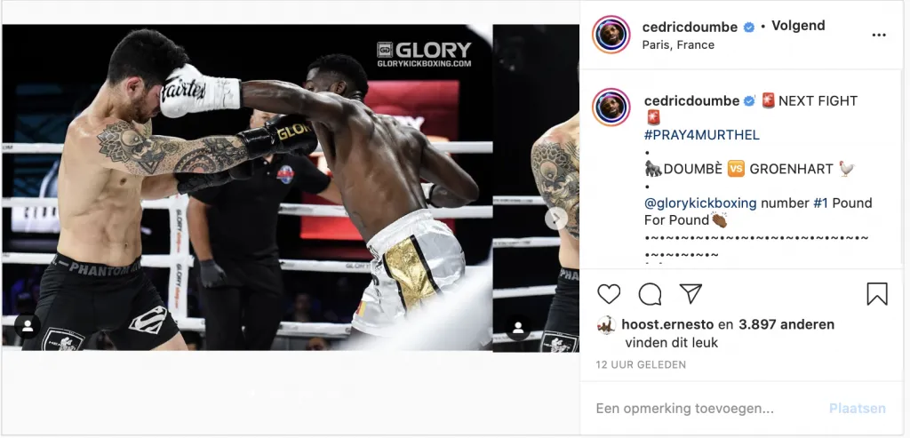
Task: Go to next photo with carousel arrow
Action: (x=556, y=219)
